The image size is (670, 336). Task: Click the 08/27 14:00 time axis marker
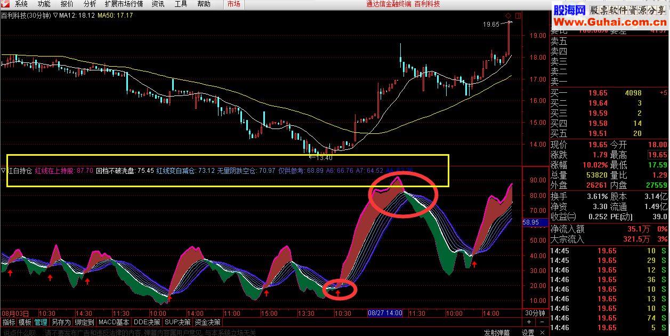[385, 313]
